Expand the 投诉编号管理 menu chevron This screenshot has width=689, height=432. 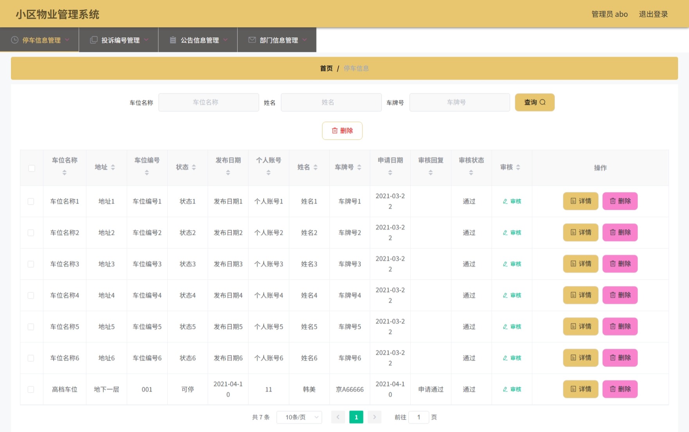point(146,40)
